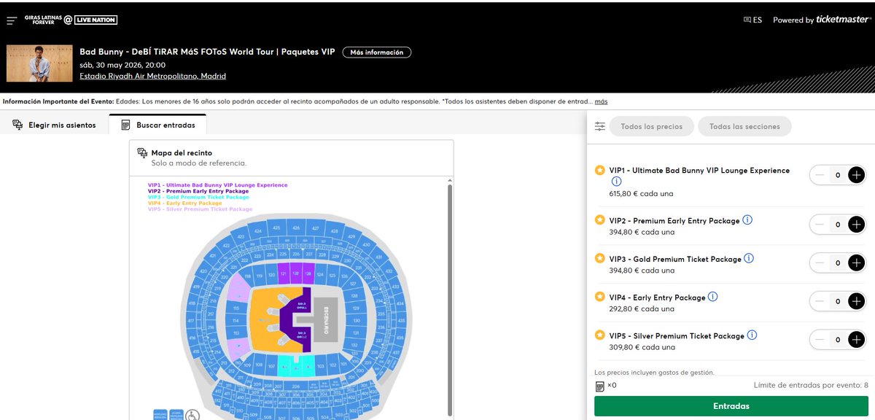875x420 pixels.
Task: Click the VIP5 Silver Premium quantity value field
Action: pos(839,339)
